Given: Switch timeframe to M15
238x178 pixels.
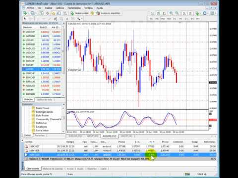Looking at the screenshot, I should tap(163, 19).
